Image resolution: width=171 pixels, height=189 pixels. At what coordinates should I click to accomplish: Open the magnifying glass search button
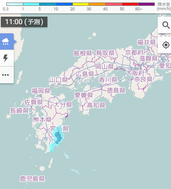(x=166, y=25)
